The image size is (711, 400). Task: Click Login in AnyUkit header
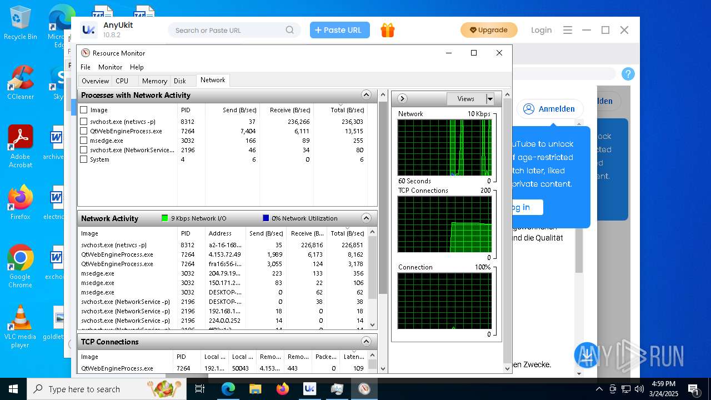tap(541, 31)
